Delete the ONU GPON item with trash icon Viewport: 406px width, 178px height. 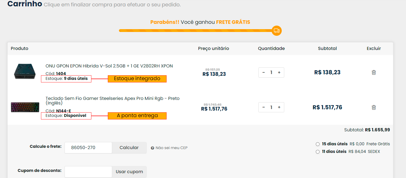(x=374, y=73)
